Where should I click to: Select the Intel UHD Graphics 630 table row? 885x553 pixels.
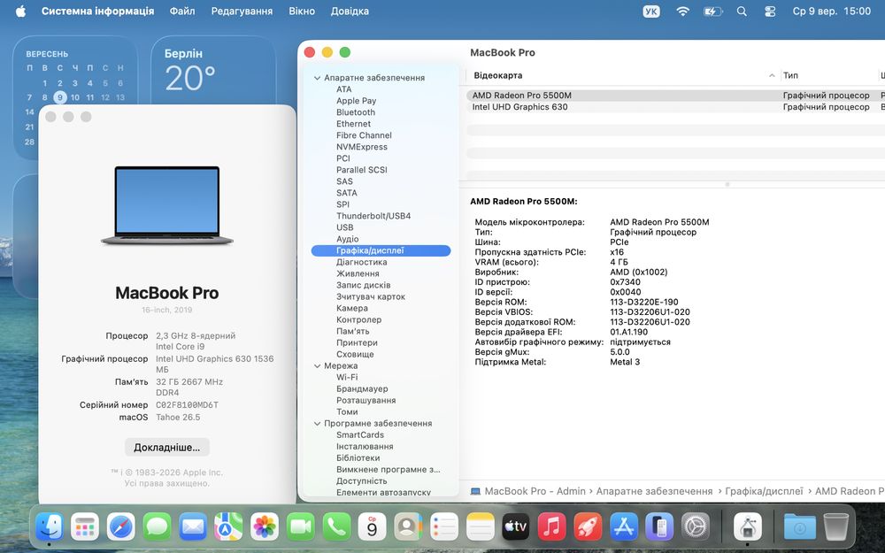pyautogui.click(x=675, y=107)
